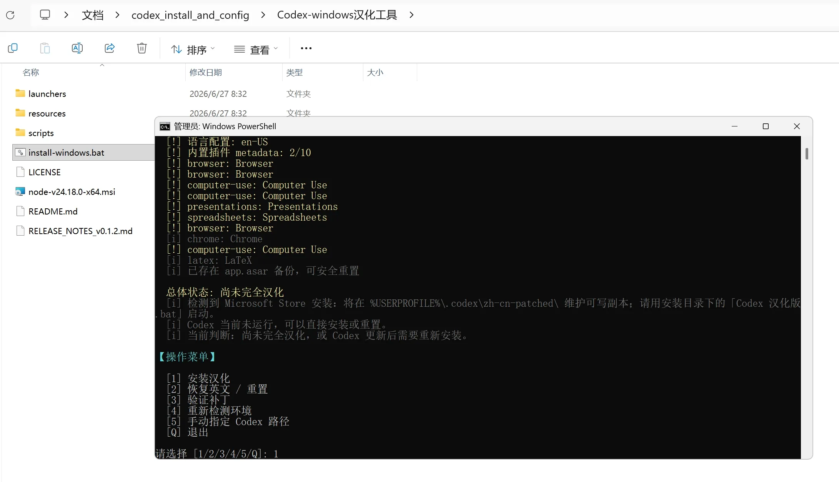Click the LICENSE file icon

click(x=20, y=172)
